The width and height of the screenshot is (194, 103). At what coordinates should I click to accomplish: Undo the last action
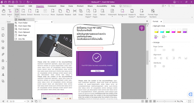tap(21, 2)
